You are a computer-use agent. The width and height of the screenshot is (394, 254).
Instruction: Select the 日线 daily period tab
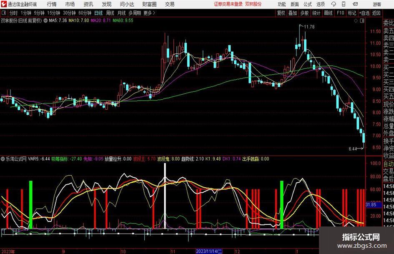98,13
